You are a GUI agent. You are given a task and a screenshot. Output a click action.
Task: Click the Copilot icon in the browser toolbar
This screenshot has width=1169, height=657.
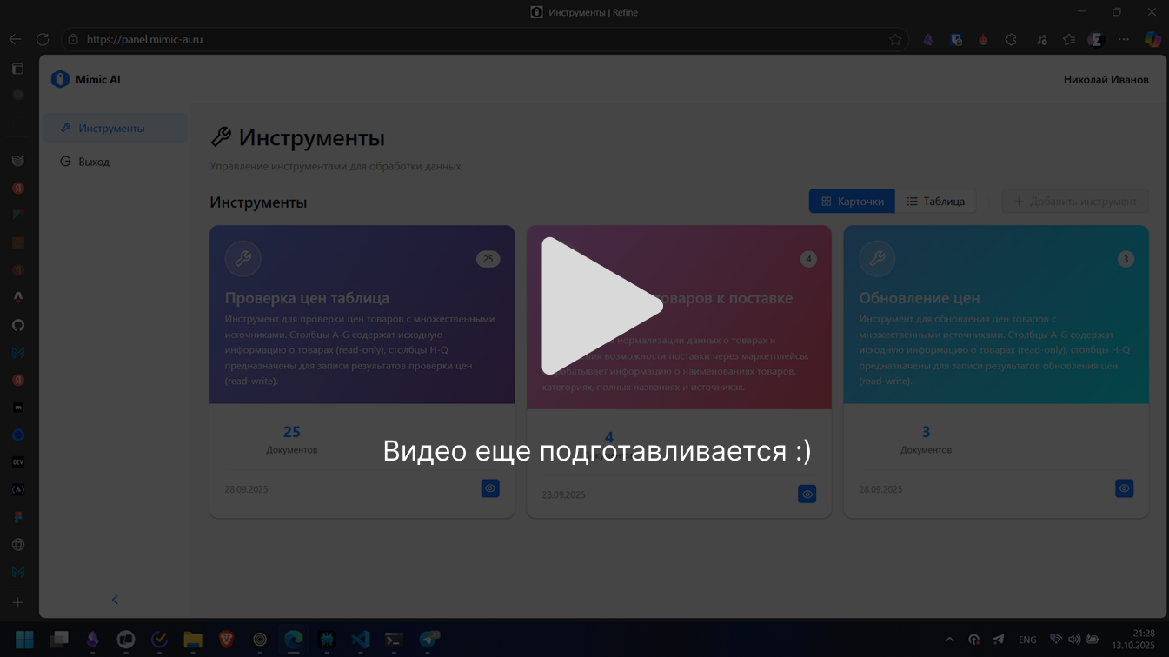[1152, 39]
